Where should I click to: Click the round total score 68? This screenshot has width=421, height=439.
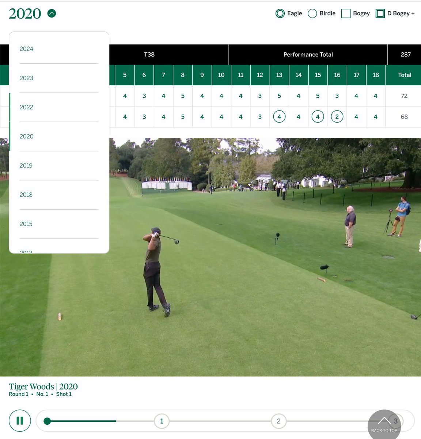pos(404,117)
